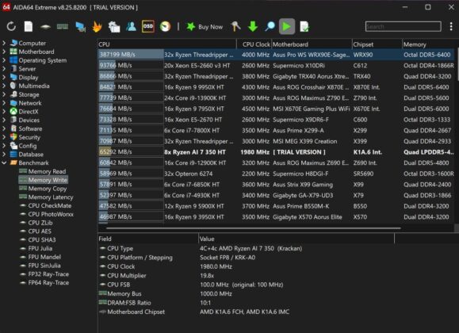
Task: Expand the Server tree node
Action: pyautogui.click(x=4, y=69)
